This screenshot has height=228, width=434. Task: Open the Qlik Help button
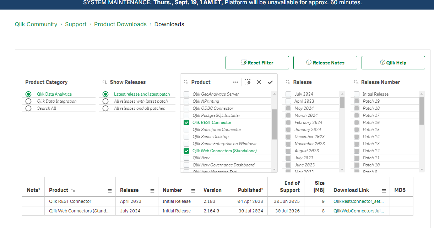click(x=393, y=63)
